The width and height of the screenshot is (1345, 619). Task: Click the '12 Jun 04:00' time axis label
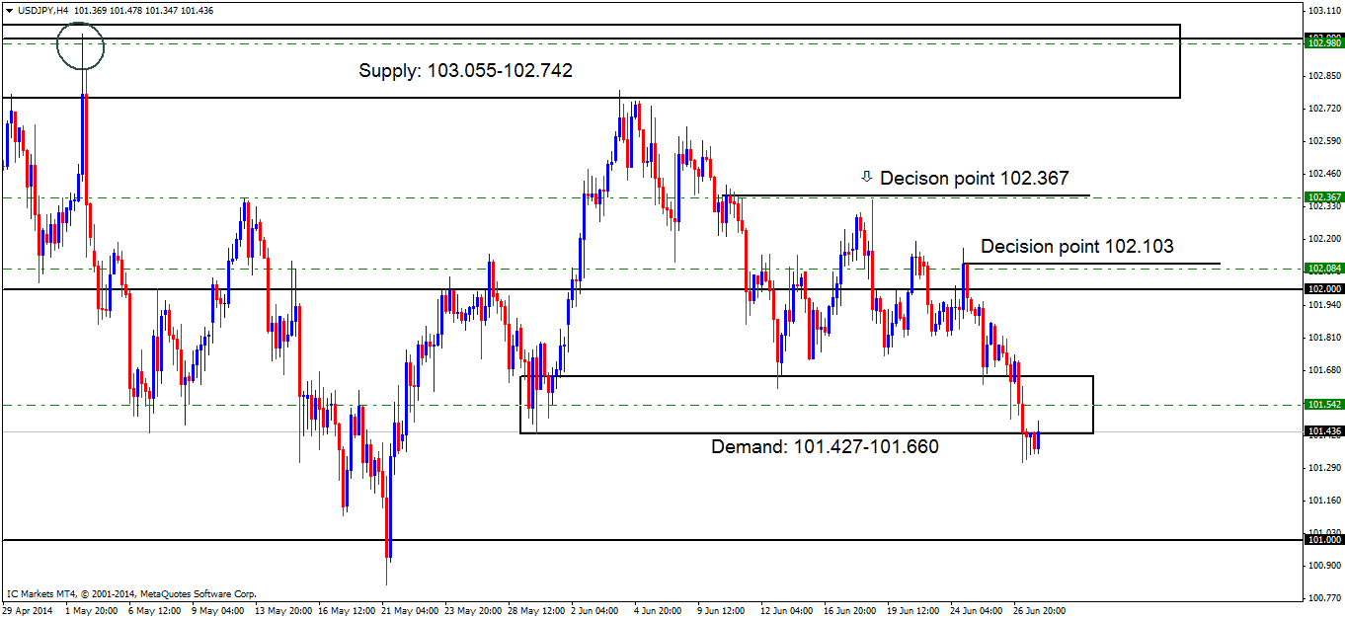click(788, 610)
